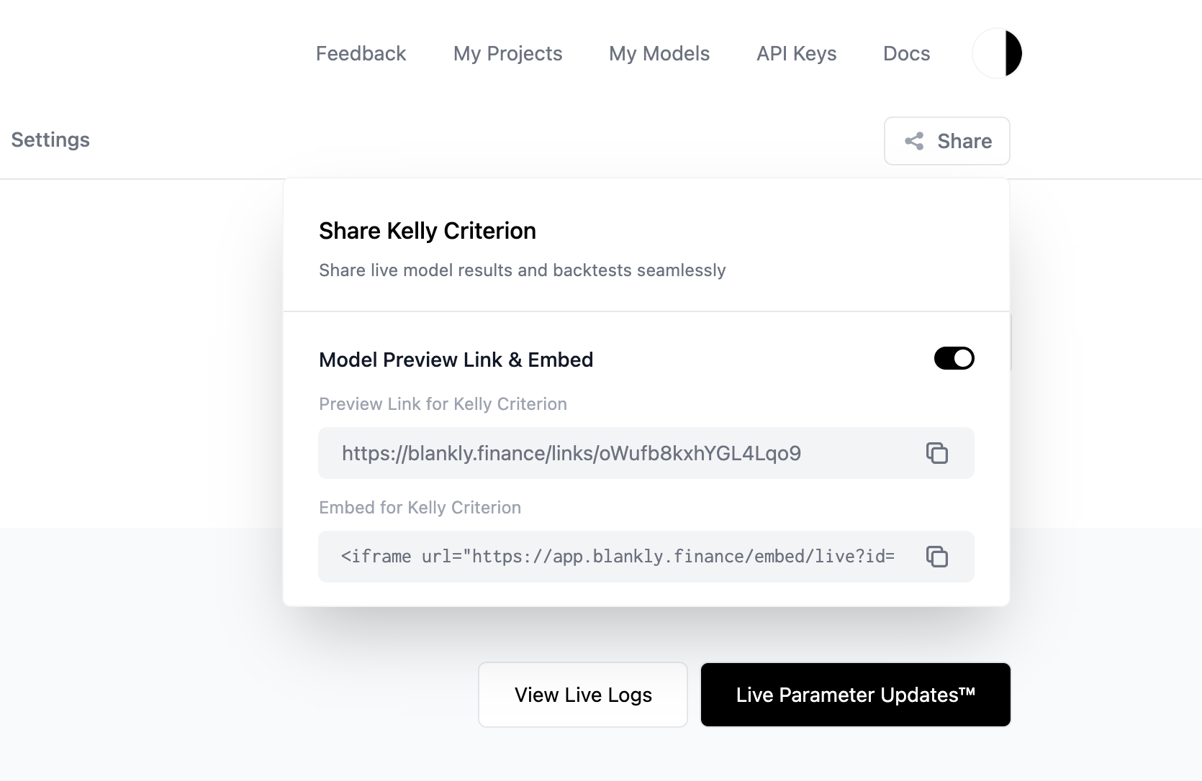Open the user avatar menu
The height and width of the screenshot is (781, 1202).
997,52
